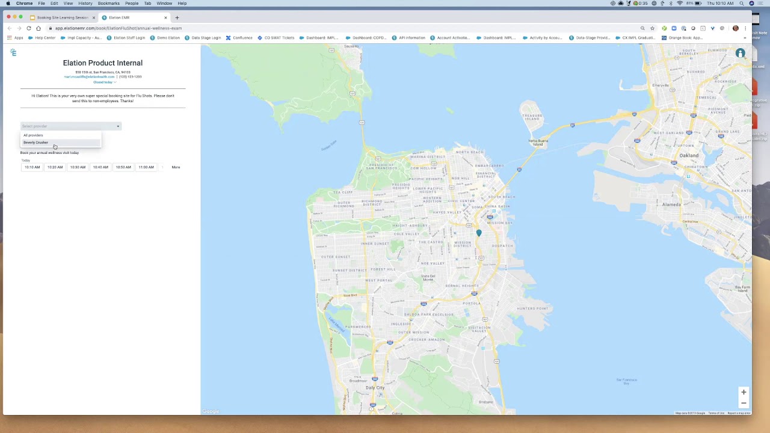This screenshot has height=433, width=770.
Task: Book the 10:10 AM slot
Action: tap(32, 167)
